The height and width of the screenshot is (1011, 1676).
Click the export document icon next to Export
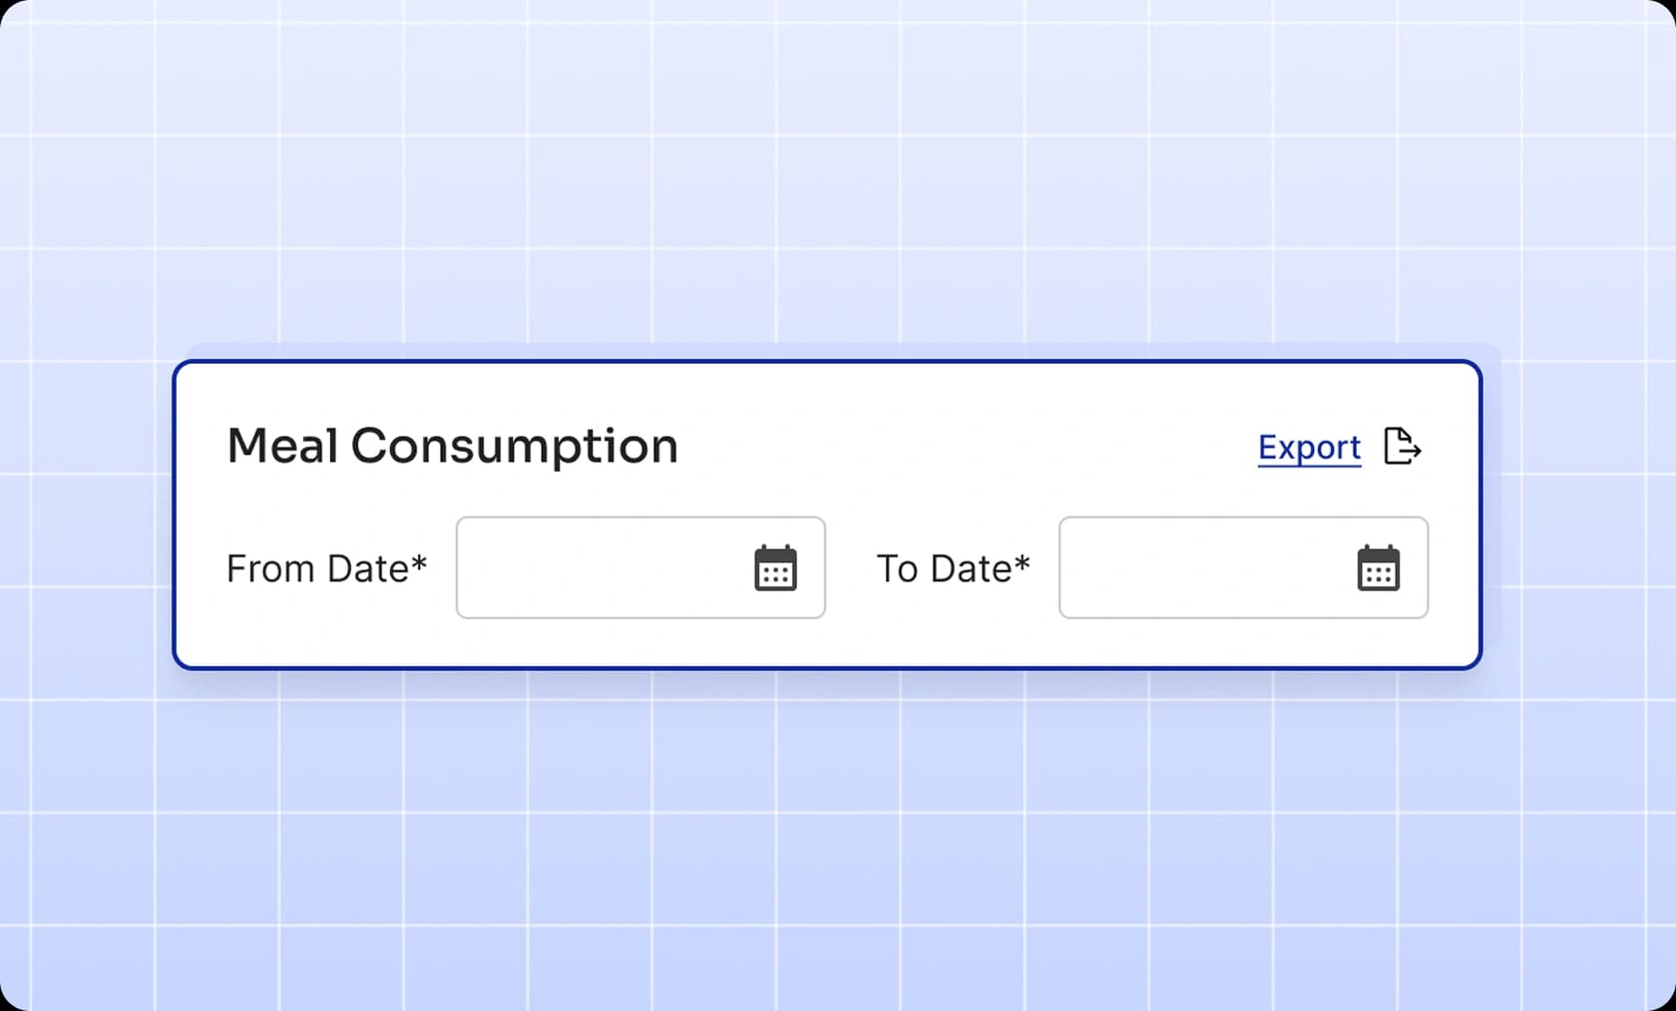(1404, 447)
